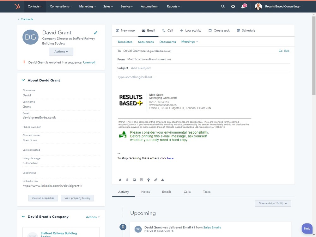Open the knowledge lightbulb icon
This screenshot has width=316, height=237.
click(149, 180)
